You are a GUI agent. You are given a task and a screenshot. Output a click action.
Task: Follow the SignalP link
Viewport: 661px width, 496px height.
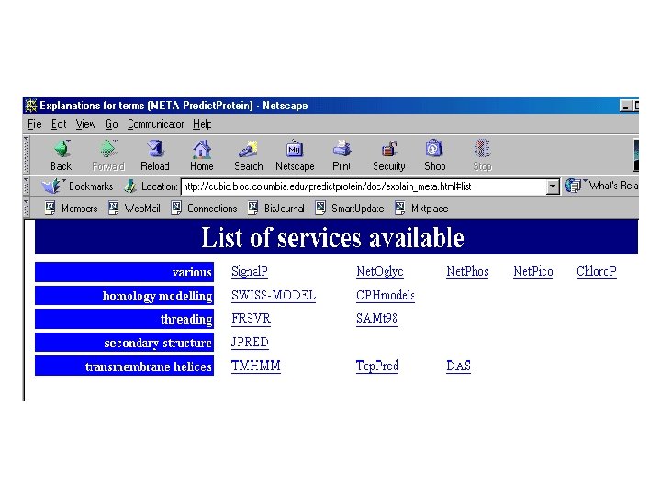[x=250, y=271]
